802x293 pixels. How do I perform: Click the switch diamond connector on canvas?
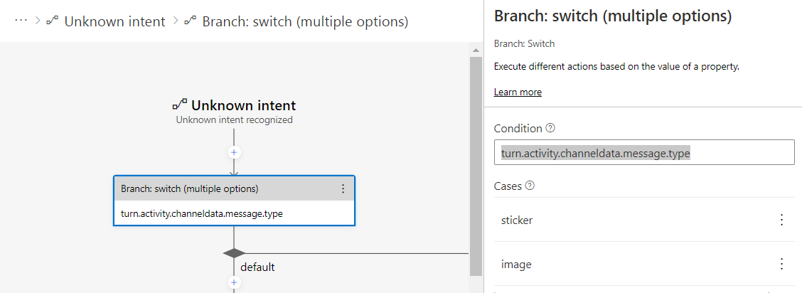(x=234, y=252)
